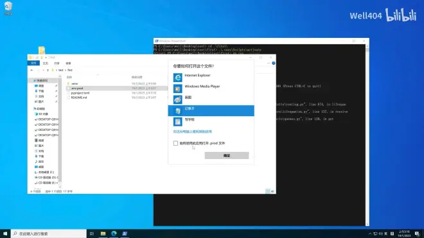Click the 英 input method indicator

pos(386,234)
